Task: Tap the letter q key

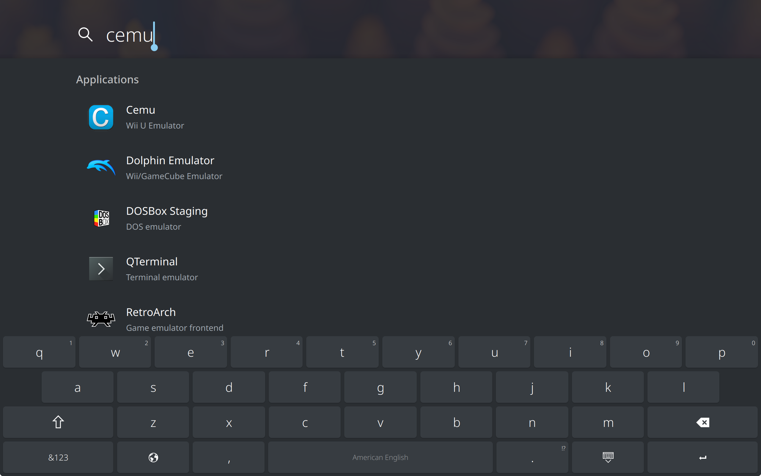Action: [39, 352]
